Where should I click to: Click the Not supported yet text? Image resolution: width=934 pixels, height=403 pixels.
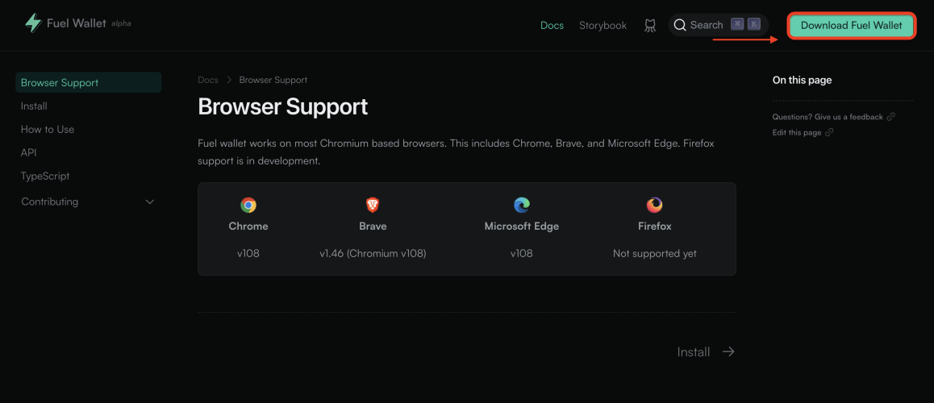point(655,254)
